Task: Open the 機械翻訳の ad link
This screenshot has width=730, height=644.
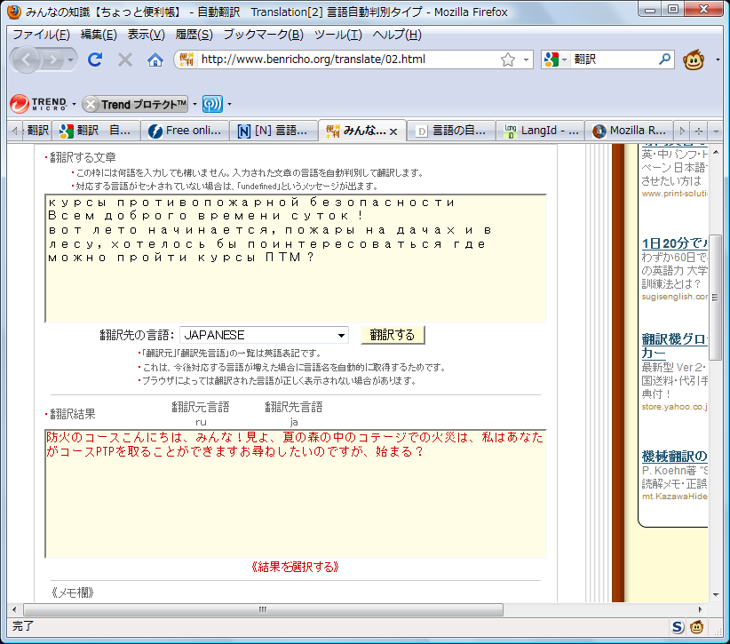Action: [x=674, y=456]
